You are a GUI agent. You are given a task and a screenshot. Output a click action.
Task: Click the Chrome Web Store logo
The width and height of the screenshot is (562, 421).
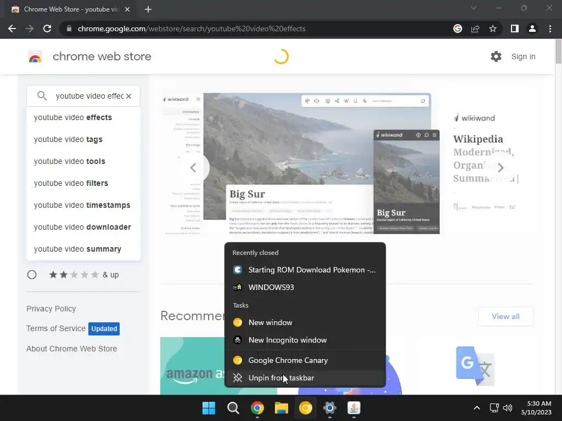point(35,56)
